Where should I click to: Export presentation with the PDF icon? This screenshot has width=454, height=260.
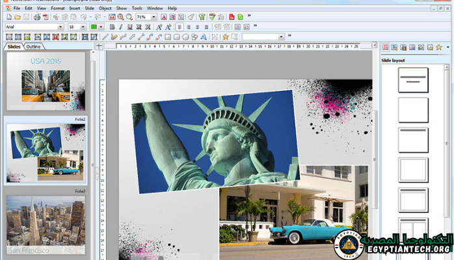click(x=46, y=16)
